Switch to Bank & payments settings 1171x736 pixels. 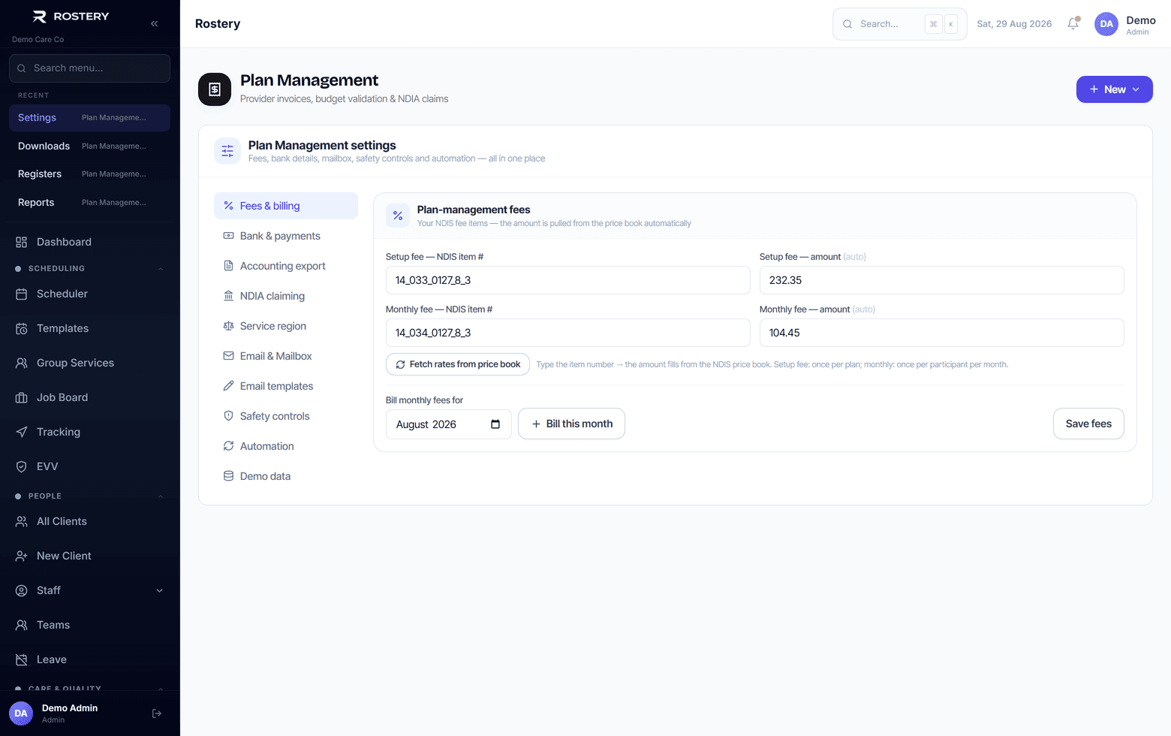tap(286, 236)
